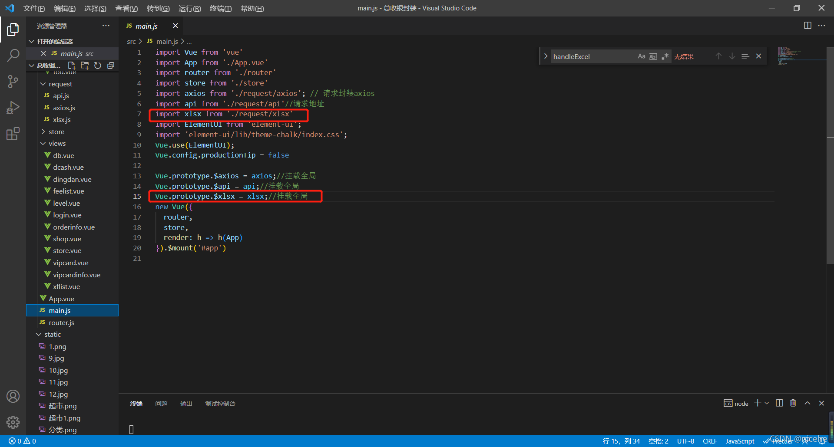Screen dimensions: 834x447
Task: Switch to the 输出 panel tab
Action: click(186, 404)
